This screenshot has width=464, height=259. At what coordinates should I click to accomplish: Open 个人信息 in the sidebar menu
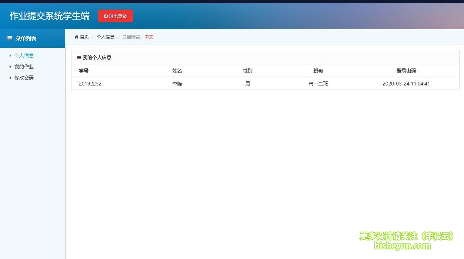pos(24,55)
